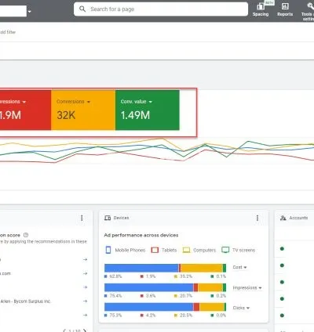This screenshot has width=314, height=332.
Task: Click the 'Ad performance across devices' heading
Action: [141, 235]
